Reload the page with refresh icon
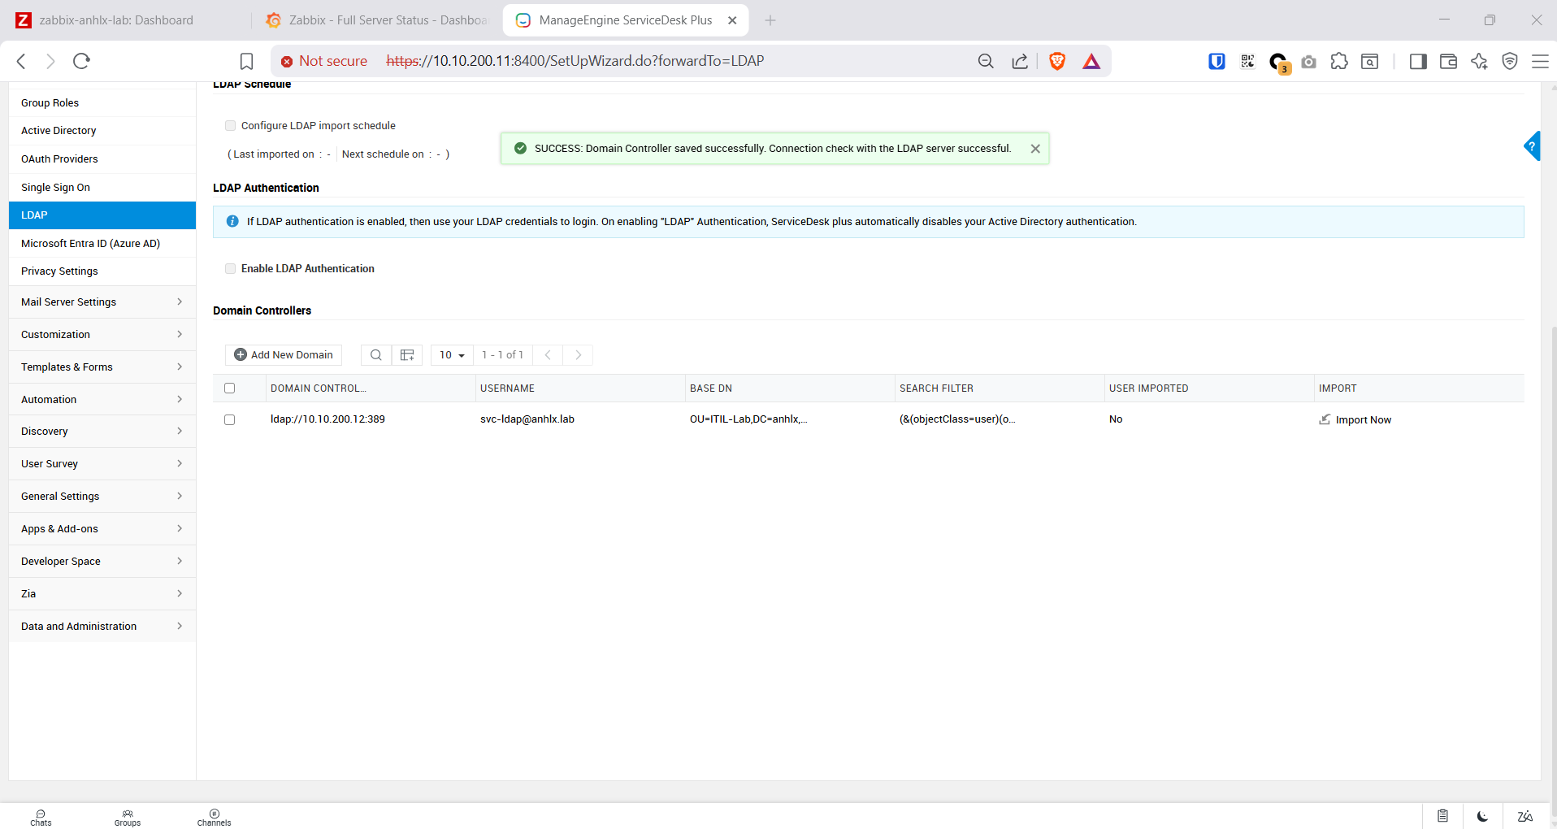Image resolution: width=1557 pixels, height=829 pixels. click(81, 61)
